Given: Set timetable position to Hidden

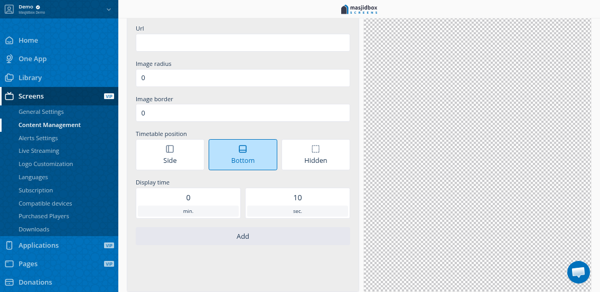Looking at the screenshot, I should (316, 154).
